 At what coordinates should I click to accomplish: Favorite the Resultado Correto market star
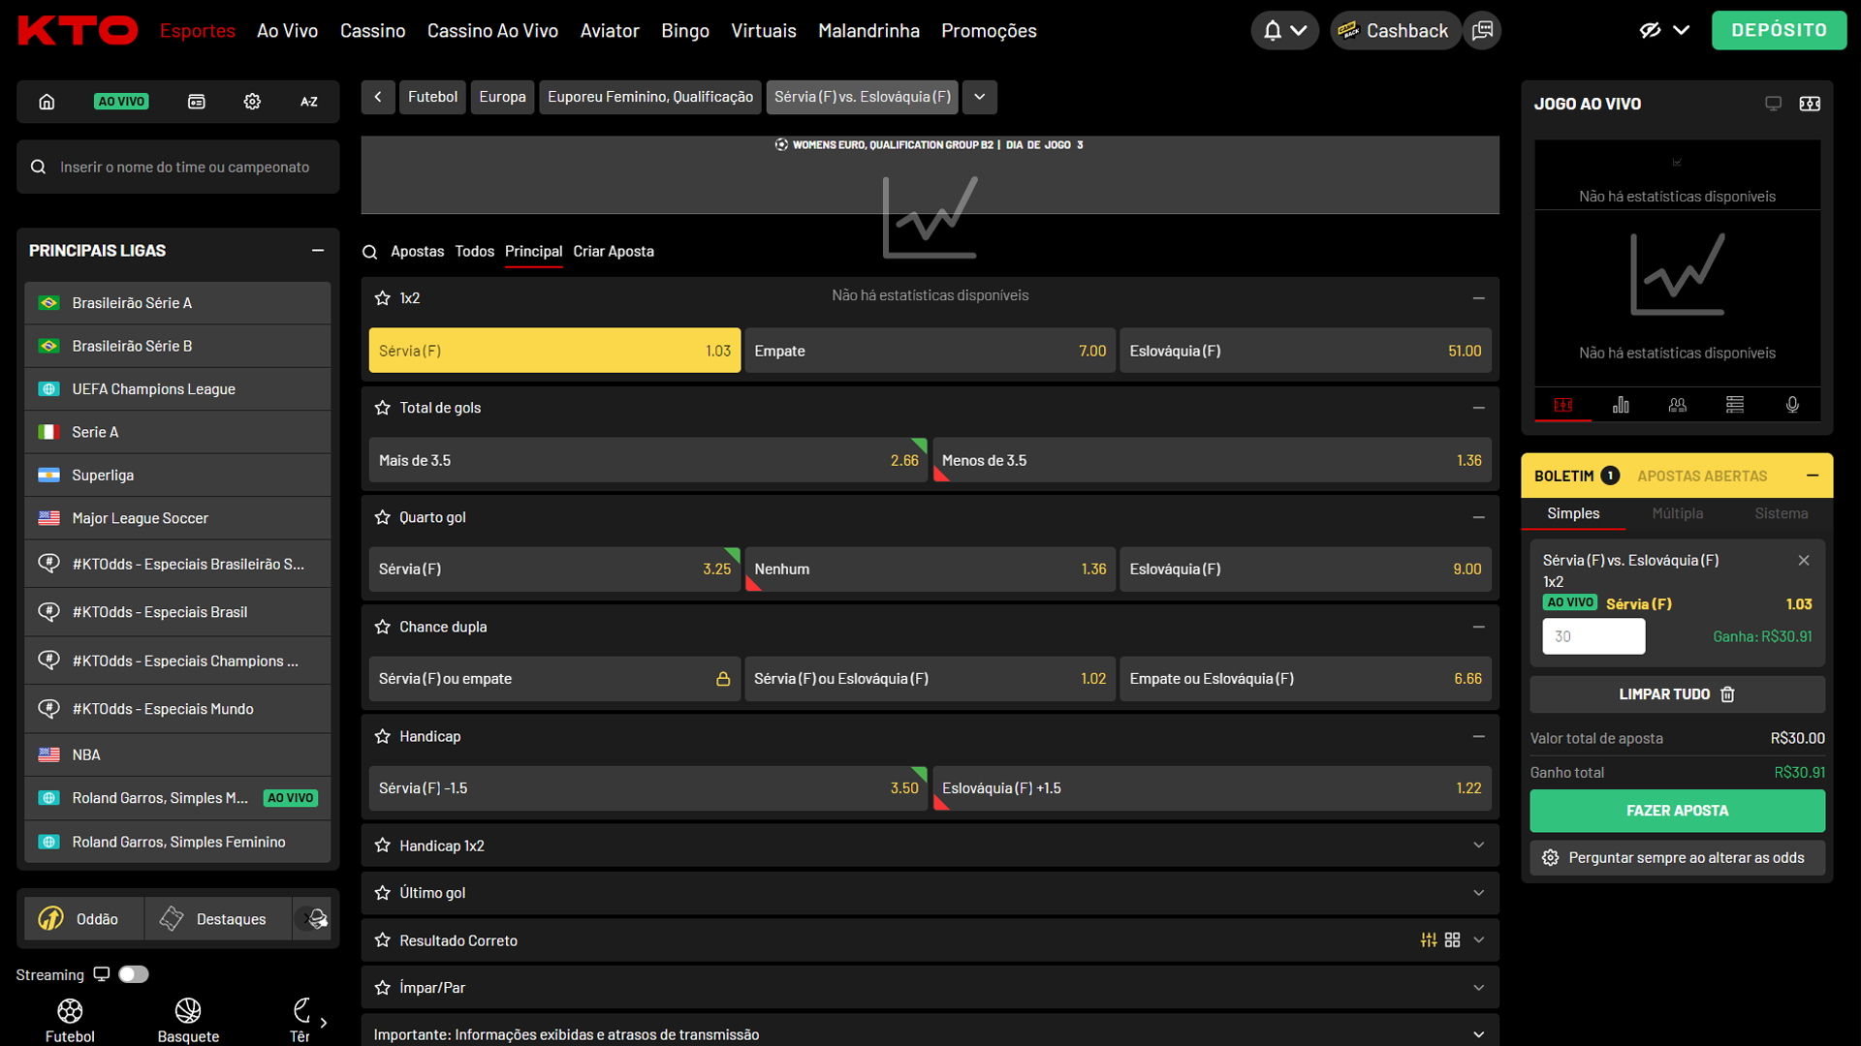[x=382, y=940]
